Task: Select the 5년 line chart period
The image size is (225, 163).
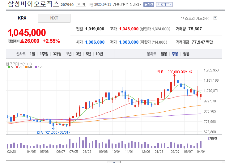Action: (x=88, y=54)
